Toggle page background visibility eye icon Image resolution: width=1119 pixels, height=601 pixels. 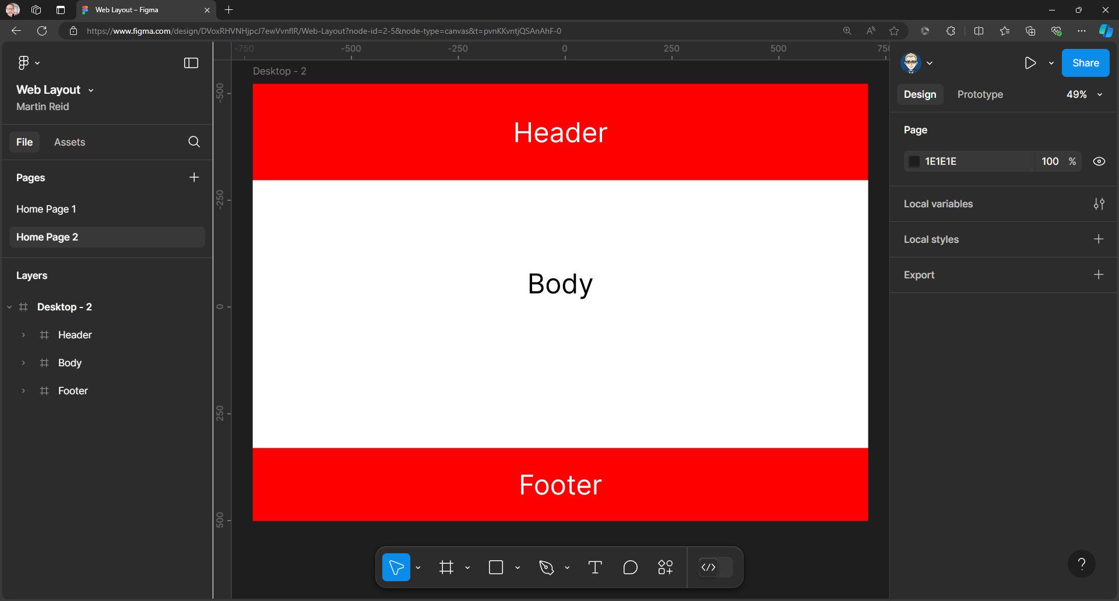(x=1099, y=161)
